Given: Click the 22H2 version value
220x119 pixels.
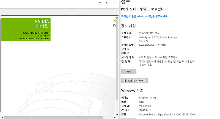Looking at the screenshot, I should click(141, 102).
